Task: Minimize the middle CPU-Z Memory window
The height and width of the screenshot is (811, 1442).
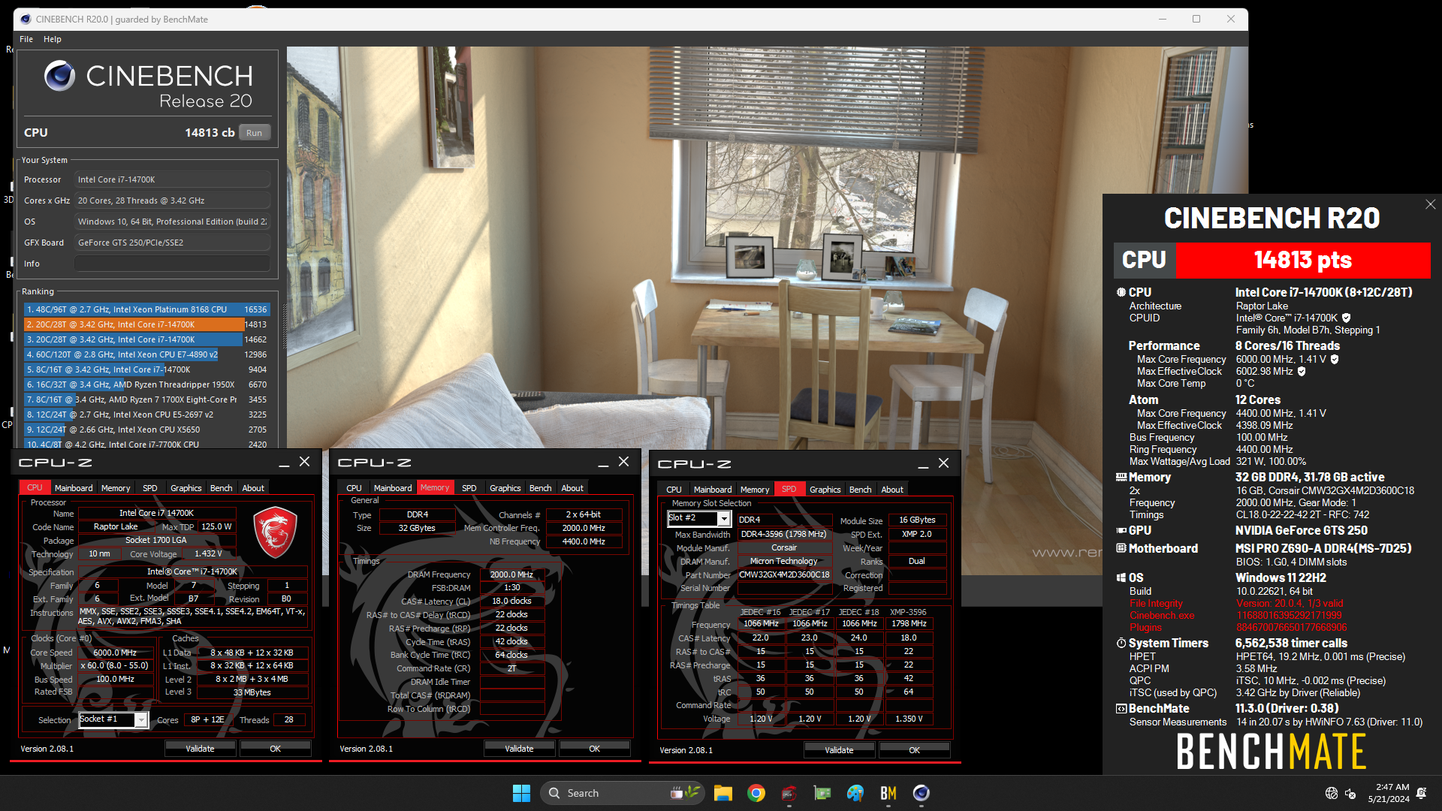Action: 603,463
